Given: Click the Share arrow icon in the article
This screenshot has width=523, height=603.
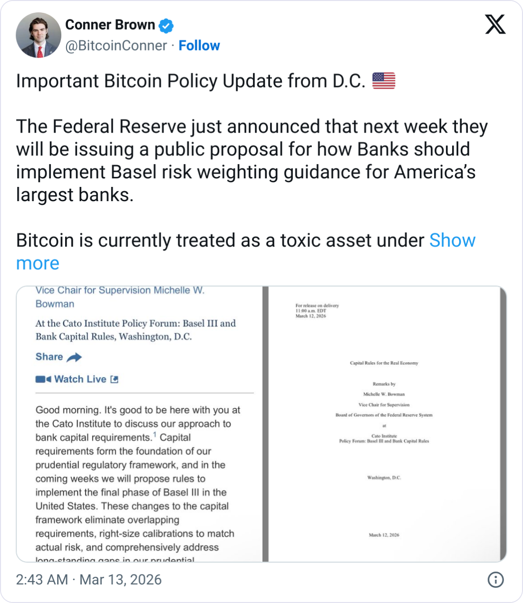Looking at the screenshot, I should 75,357.
